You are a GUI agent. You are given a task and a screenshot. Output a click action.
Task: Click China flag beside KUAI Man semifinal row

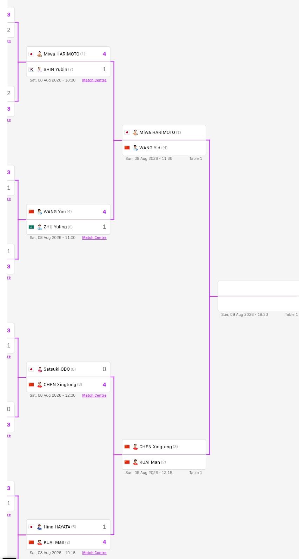127,462
